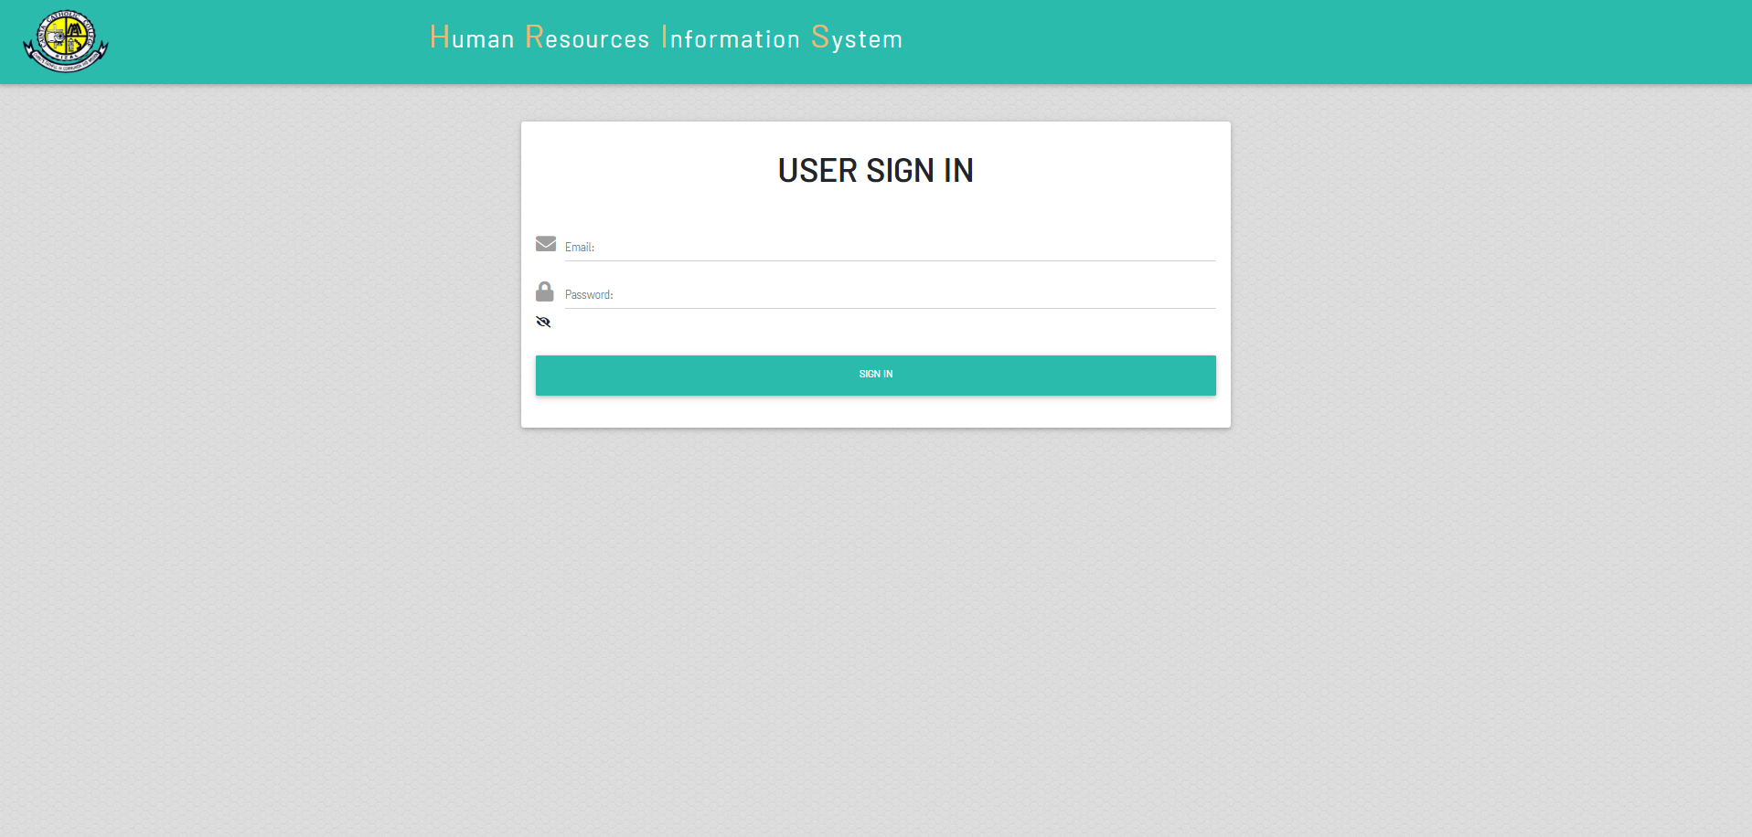The width and height of the screenshot is (1752, 837).
Task: Click the padlock icon beside Password
Action: click(545, 291)
